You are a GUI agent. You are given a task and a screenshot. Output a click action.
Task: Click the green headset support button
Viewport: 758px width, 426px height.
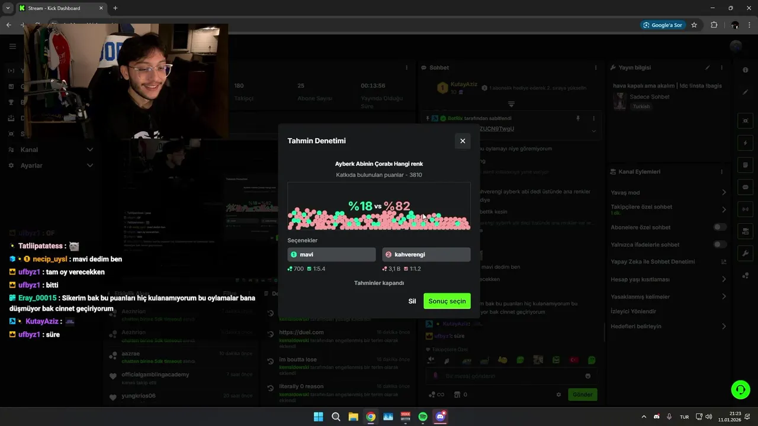[x=740, y=389]
